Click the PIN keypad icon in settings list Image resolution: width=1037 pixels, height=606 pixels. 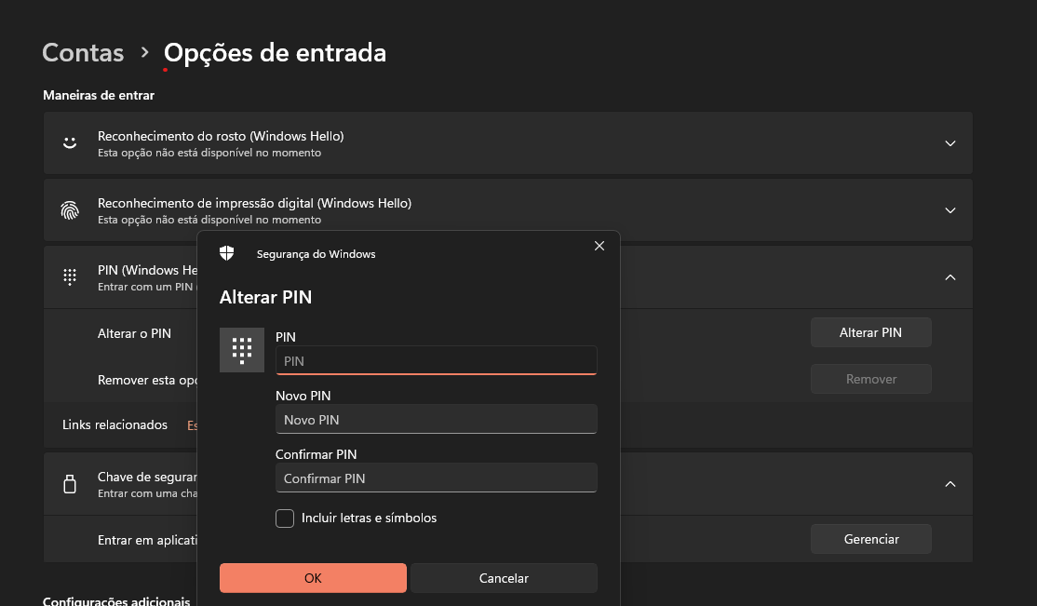coord(70,277)
